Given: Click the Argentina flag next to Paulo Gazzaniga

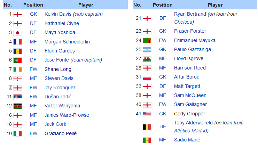Looking at the screenshot, I should [147, 50].
